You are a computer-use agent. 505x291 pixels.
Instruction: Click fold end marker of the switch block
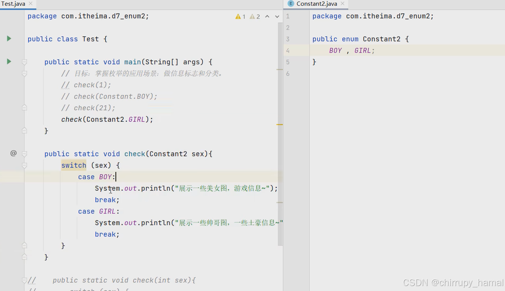click(x=24, y=245)
